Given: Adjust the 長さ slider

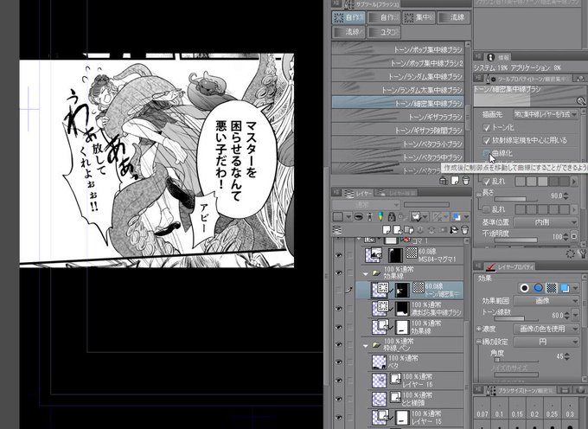Looking at the screenshot, I should pyautogui.click(x=514, y=198).
